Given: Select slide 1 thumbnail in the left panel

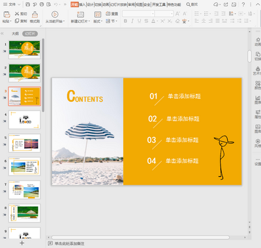Looking at the screenshot, I should pos(24,50).
